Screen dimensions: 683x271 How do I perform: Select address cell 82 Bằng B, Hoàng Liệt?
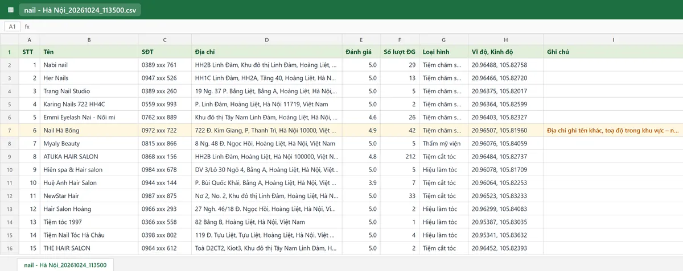(266, 222)
